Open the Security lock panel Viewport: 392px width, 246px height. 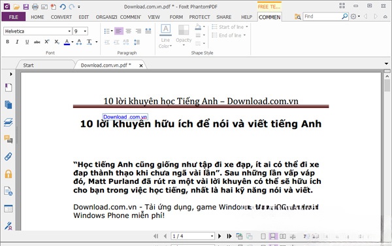click(8, 173)
